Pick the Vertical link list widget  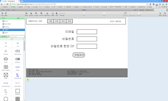[x=18, y=76]
